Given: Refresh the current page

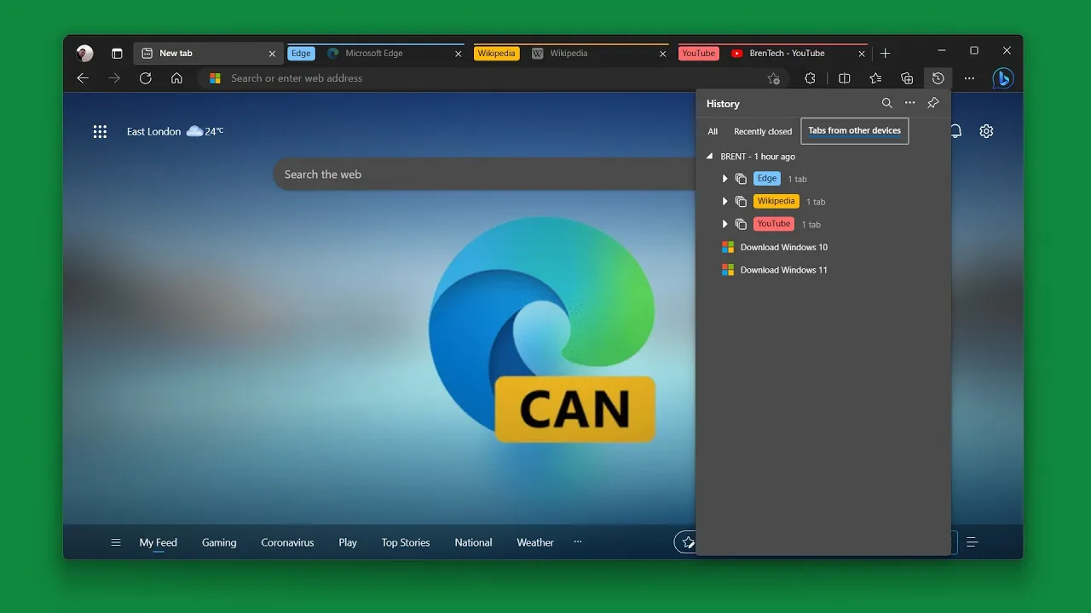Looking at the screenshot, I should [x=146, y=78].
